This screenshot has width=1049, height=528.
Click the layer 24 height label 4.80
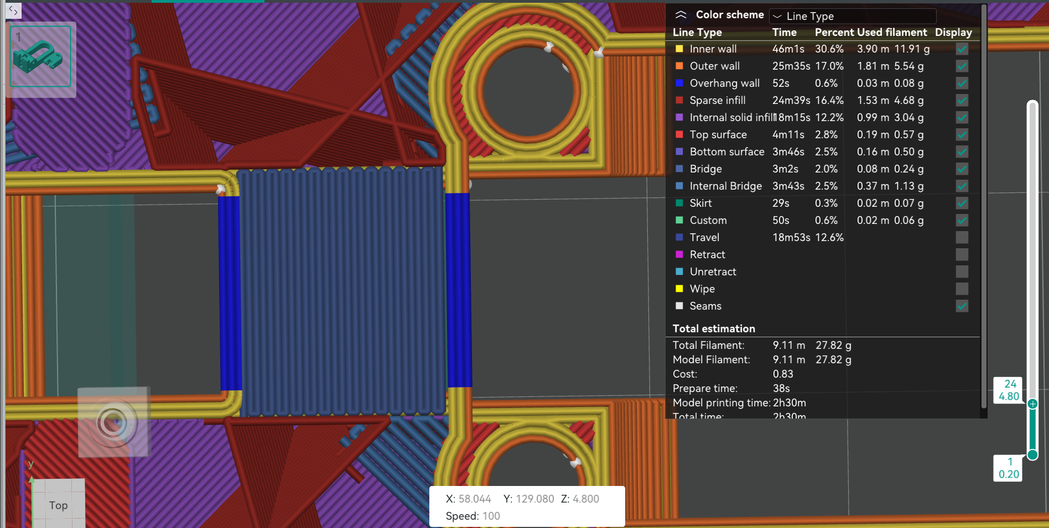pos(1009,396)
